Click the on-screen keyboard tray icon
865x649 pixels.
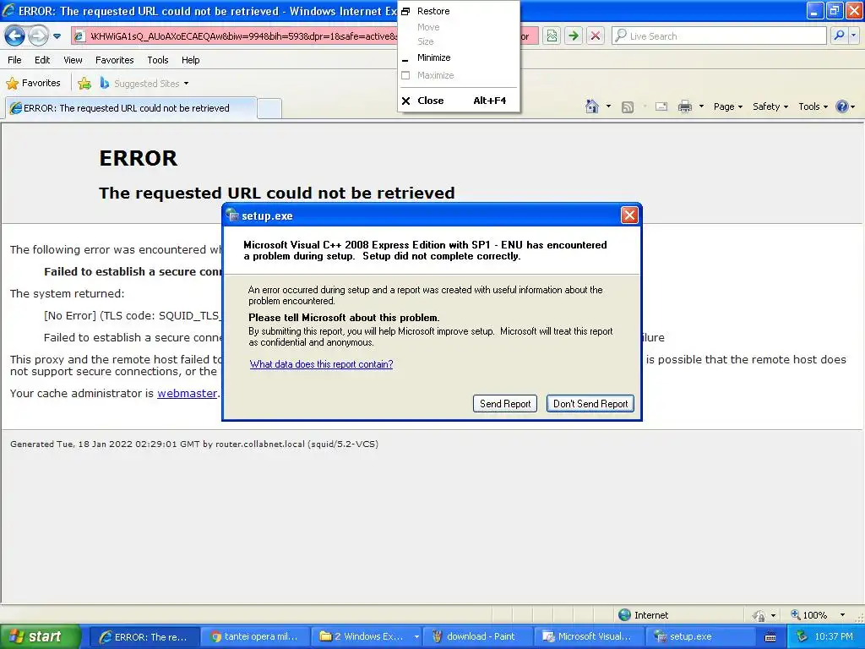[x=770, y=637]
